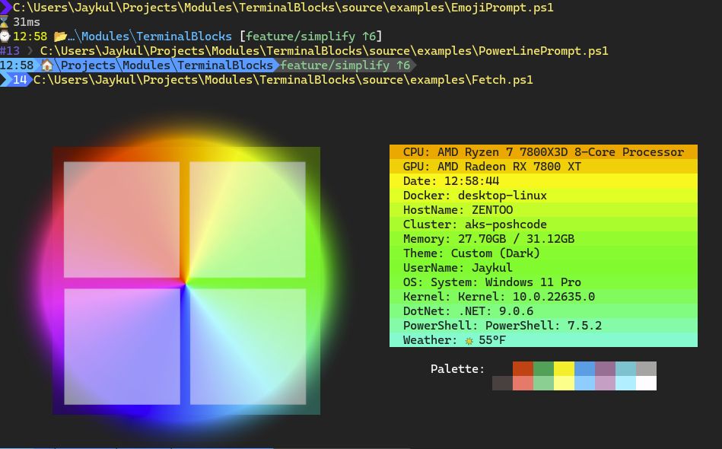Image resolution: width=722 pixels, height=449 pixels.
Task: Pick the pale yellow palette swatch in bottom row
Action: [564, 383]
